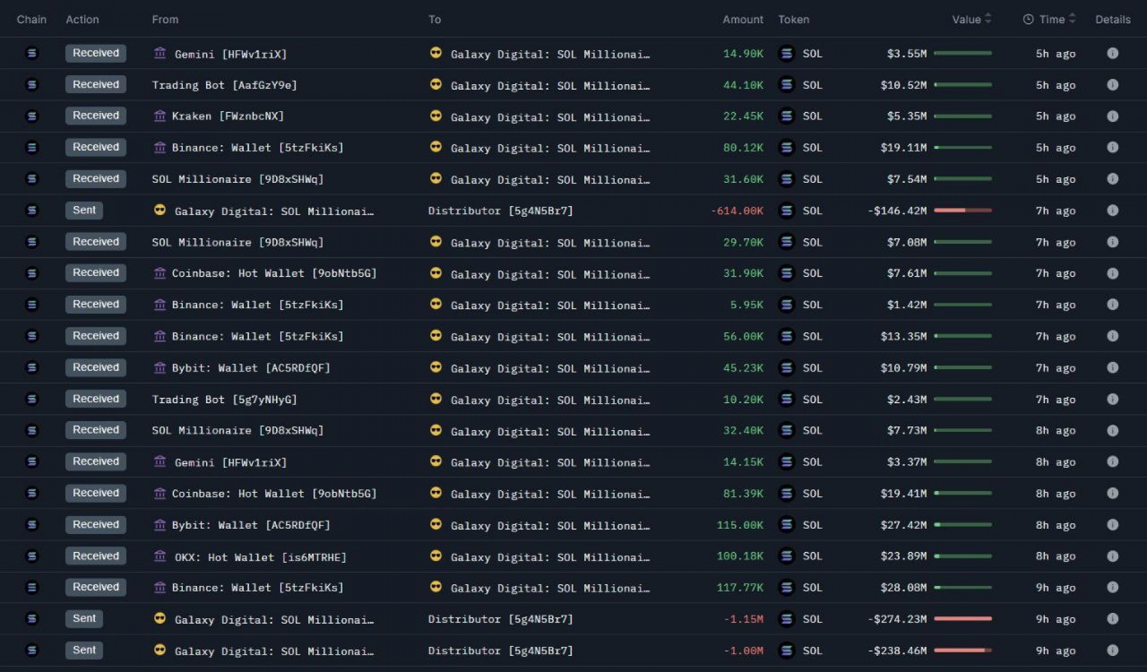Sort table by Value column arrows

pyautogui.click(x=988, y=19)
